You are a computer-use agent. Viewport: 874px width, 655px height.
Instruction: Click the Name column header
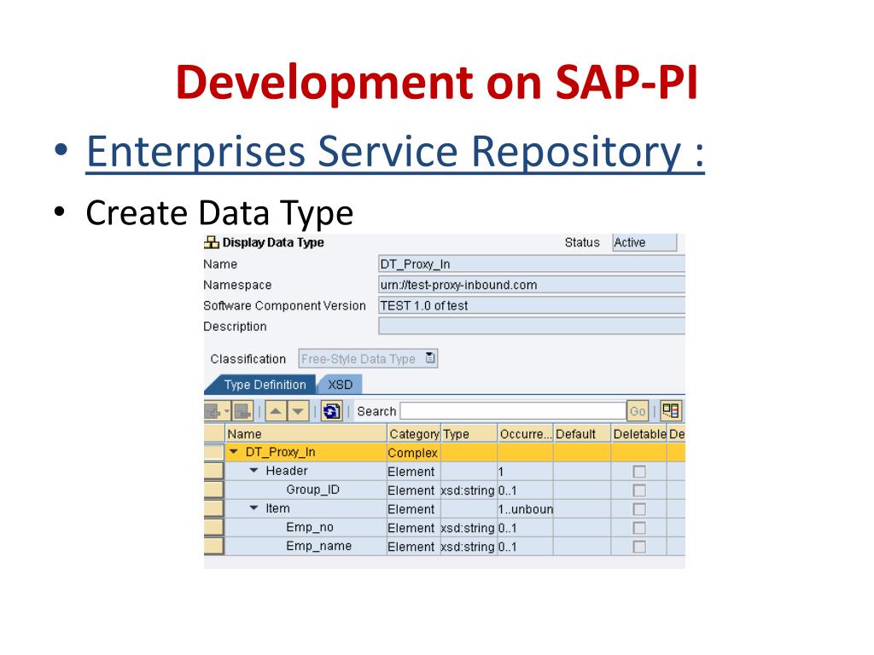(x=306, y=433)
